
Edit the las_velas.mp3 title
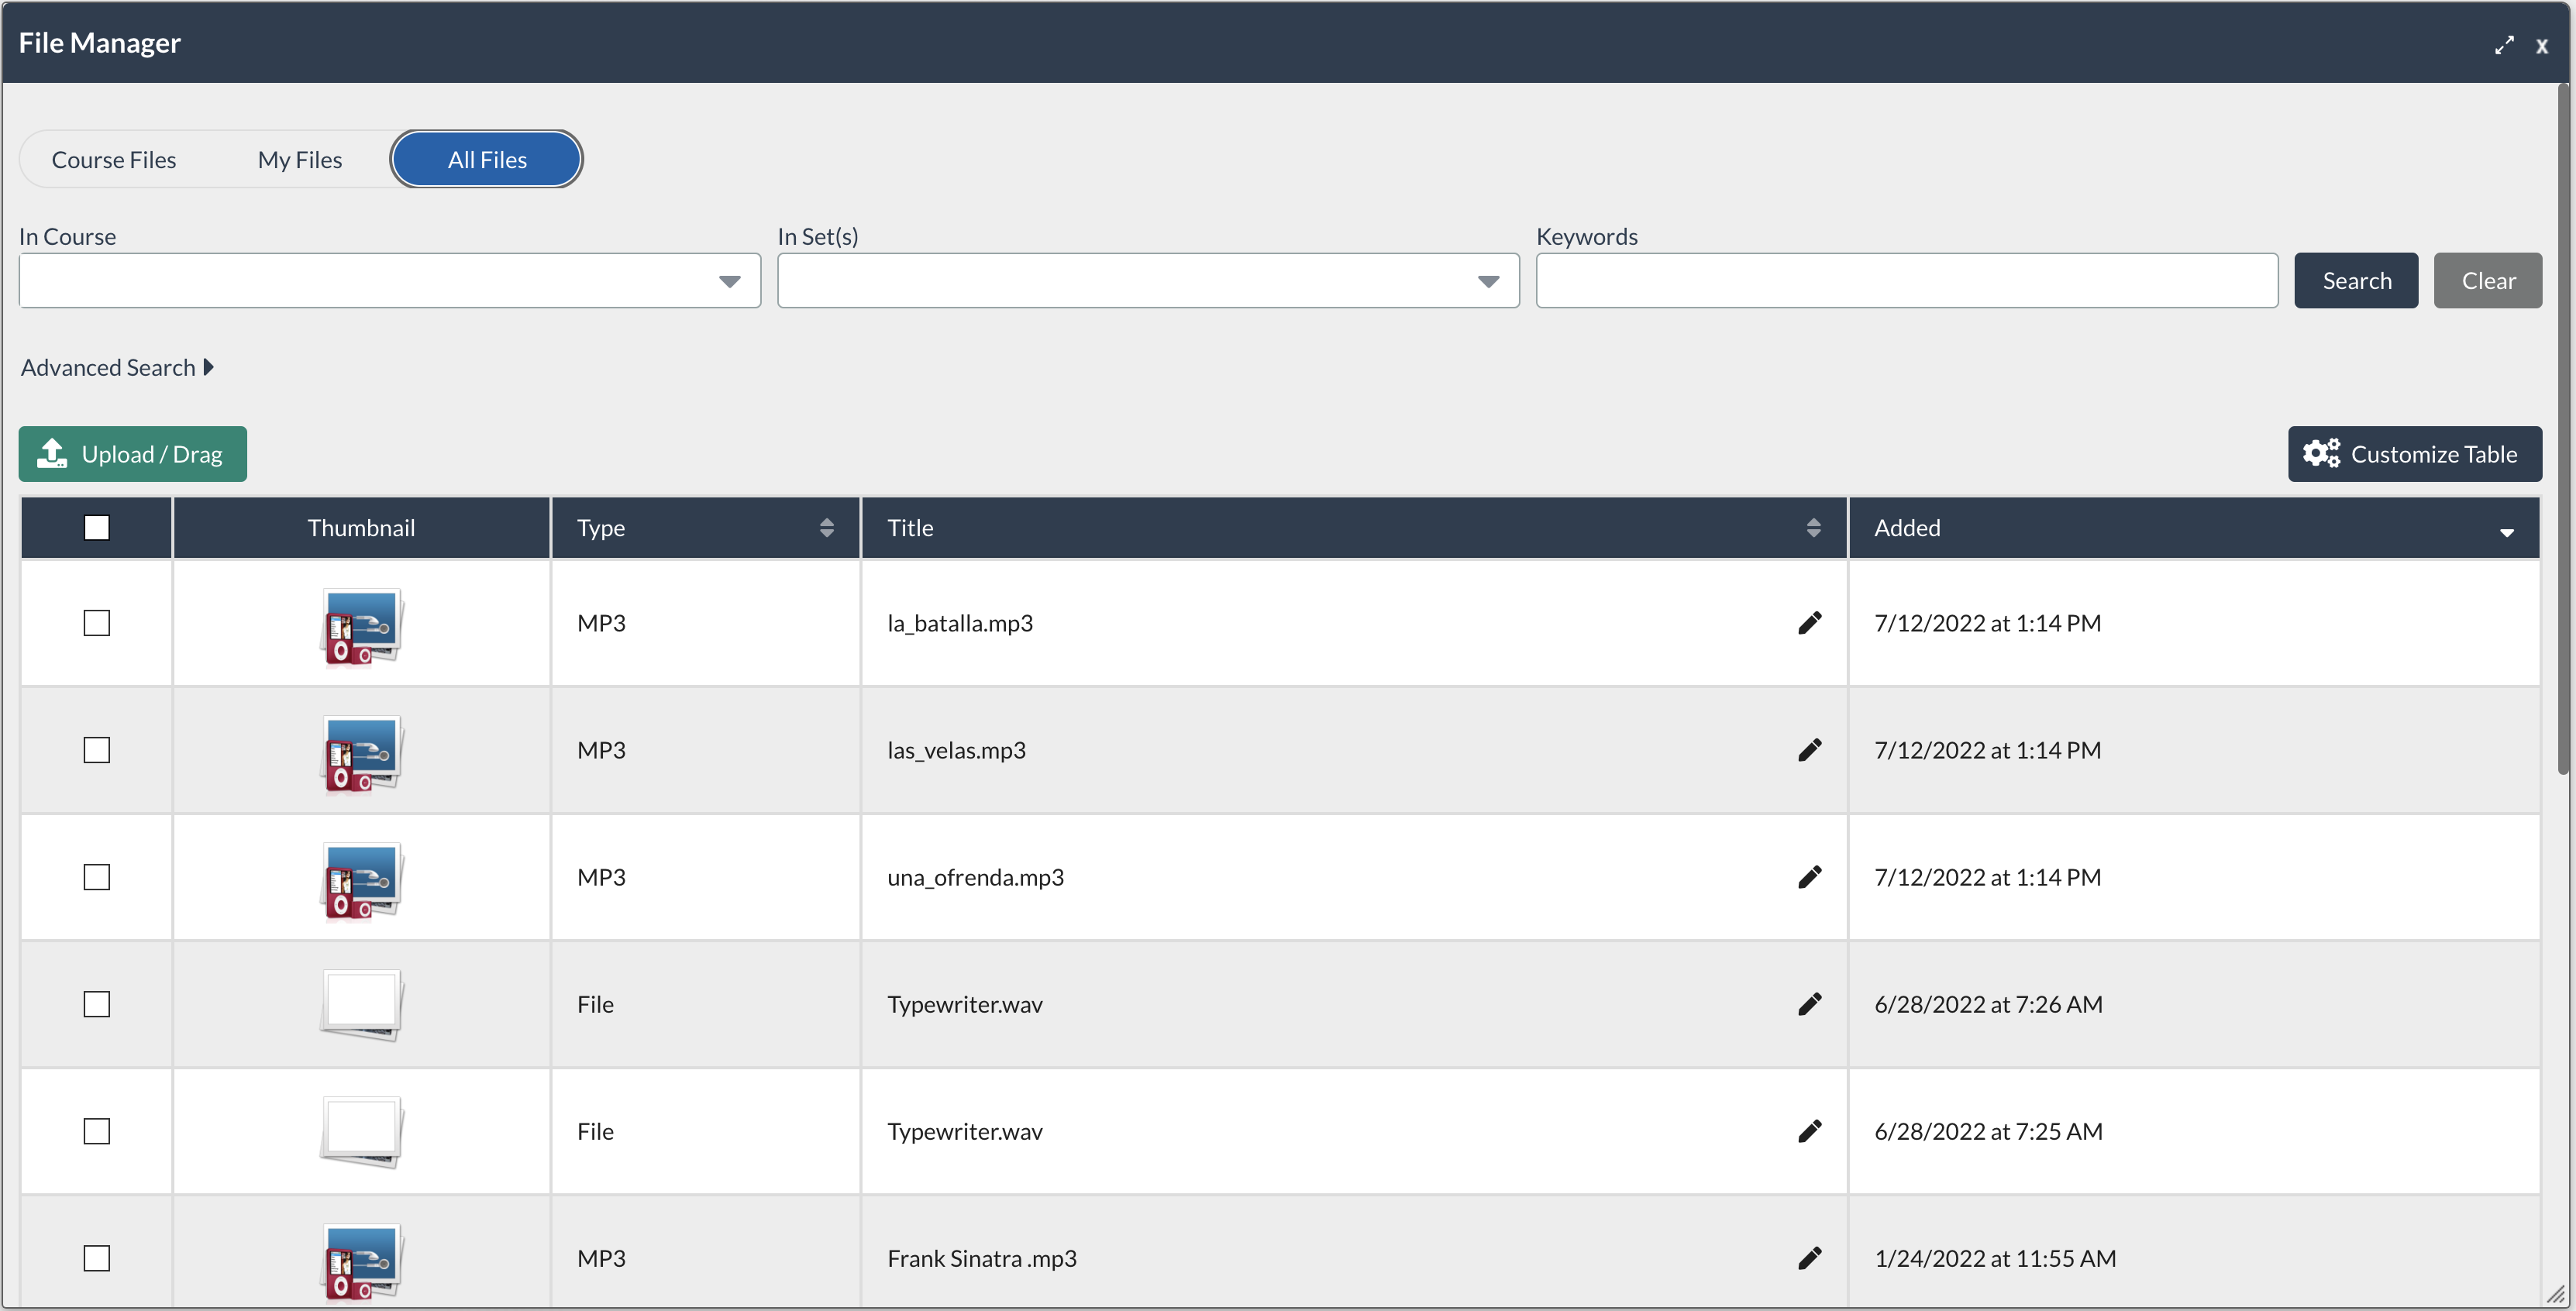[x=1809, y=750]
